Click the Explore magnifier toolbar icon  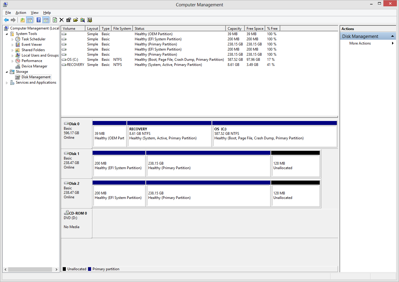point(82,20)
